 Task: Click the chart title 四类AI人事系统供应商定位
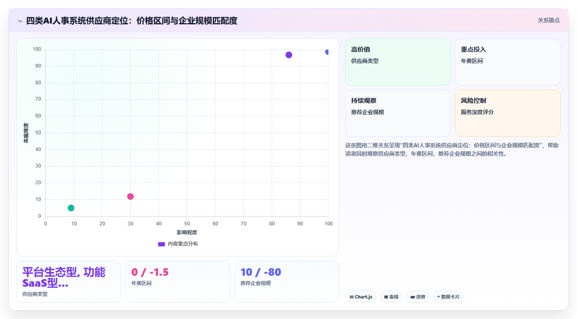click(x=132, y=21)
